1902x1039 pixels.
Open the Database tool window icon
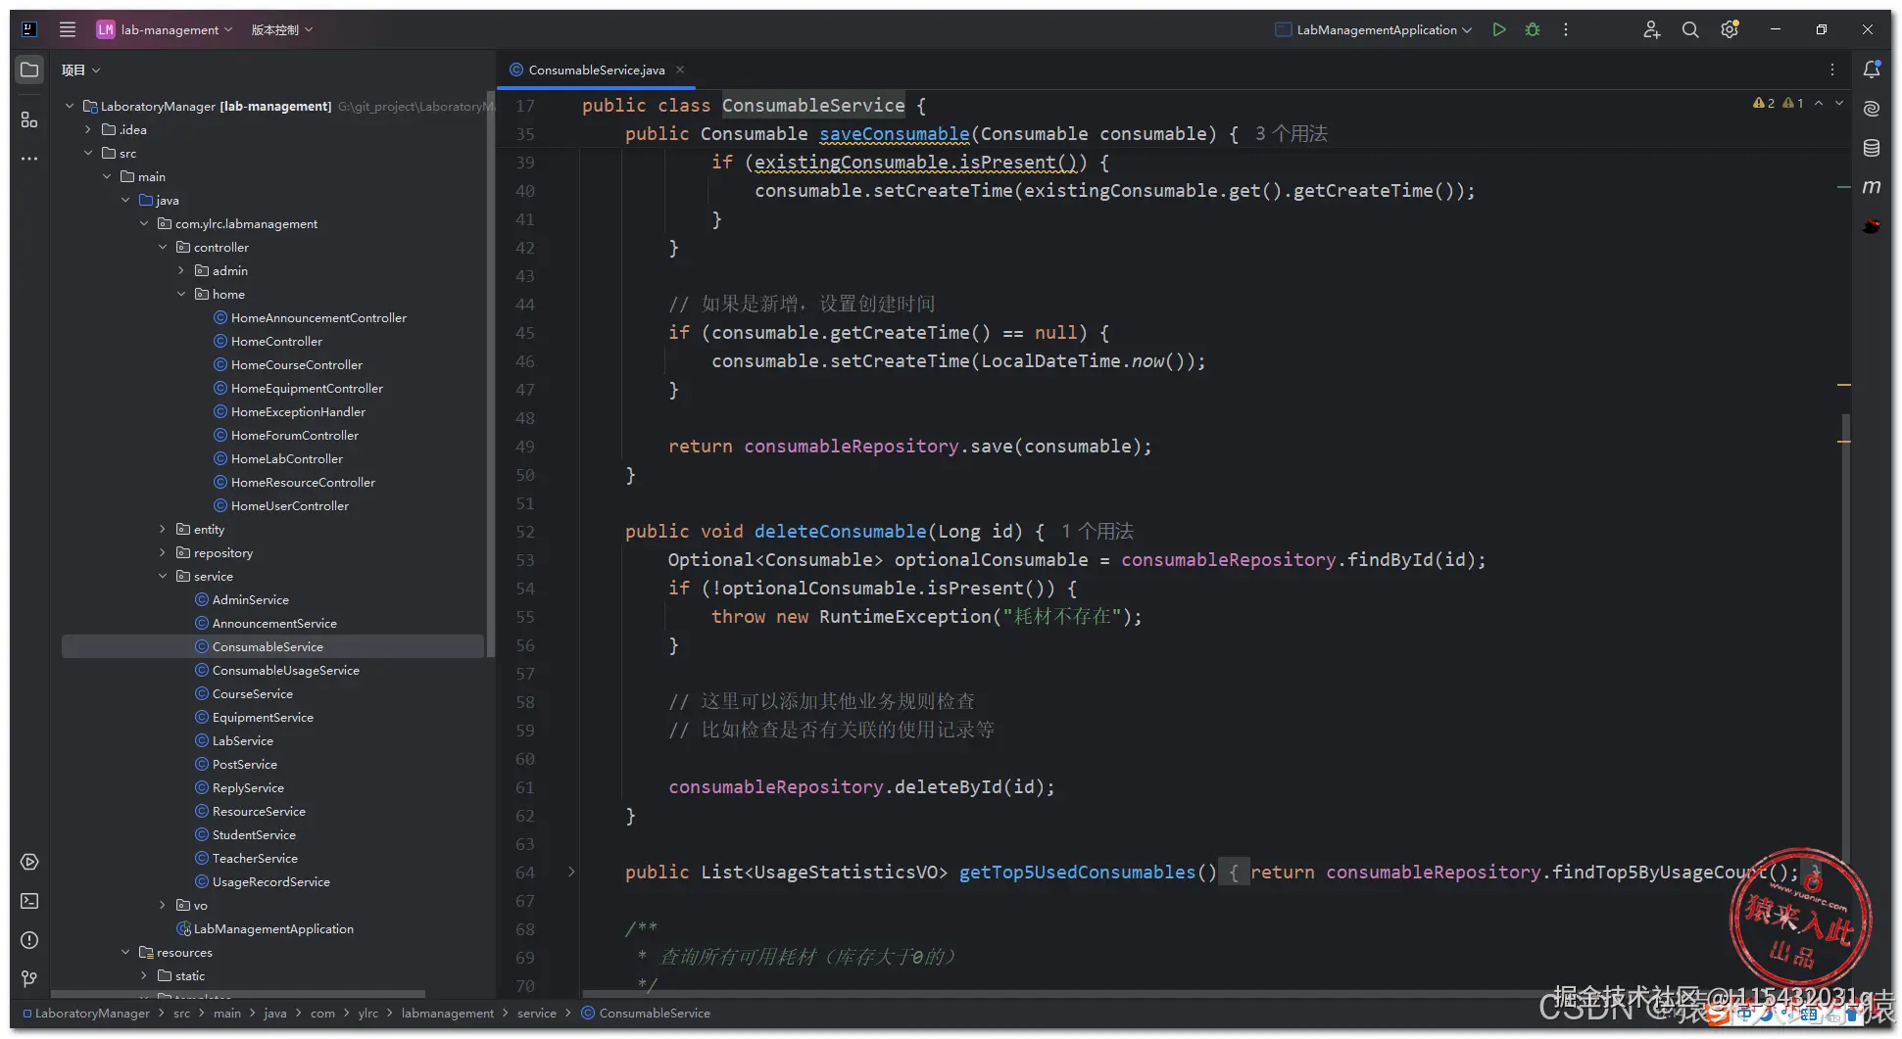point(1872,148)
